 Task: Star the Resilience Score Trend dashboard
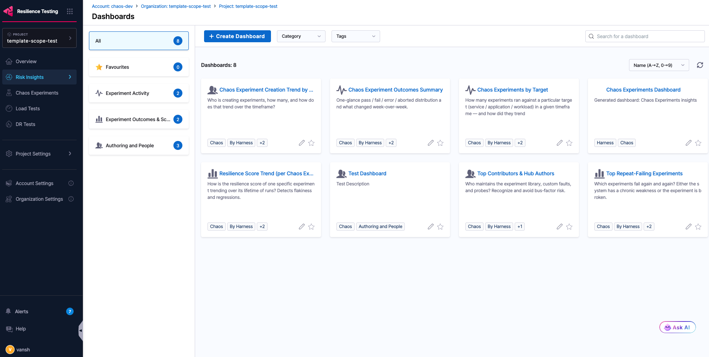click(311, 227)
